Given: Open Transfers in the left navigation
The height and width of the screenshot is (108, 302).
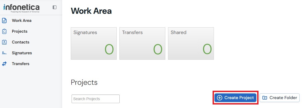Looking at the screenshot, I should (21, 64).
